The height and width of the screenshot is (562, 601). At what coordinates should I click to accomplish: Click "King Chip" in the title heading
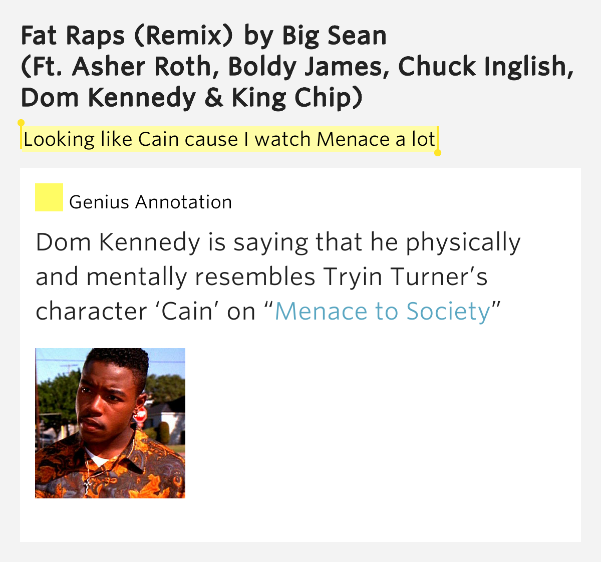click(295, 98)
